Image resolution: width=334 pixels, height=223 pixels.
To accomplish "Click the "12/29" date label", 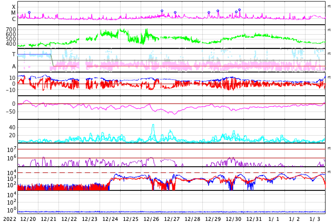I will point(213,219).
